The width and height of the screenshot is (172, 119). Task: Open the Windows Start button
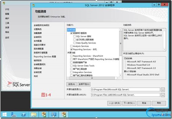click(x=4, y=115)
